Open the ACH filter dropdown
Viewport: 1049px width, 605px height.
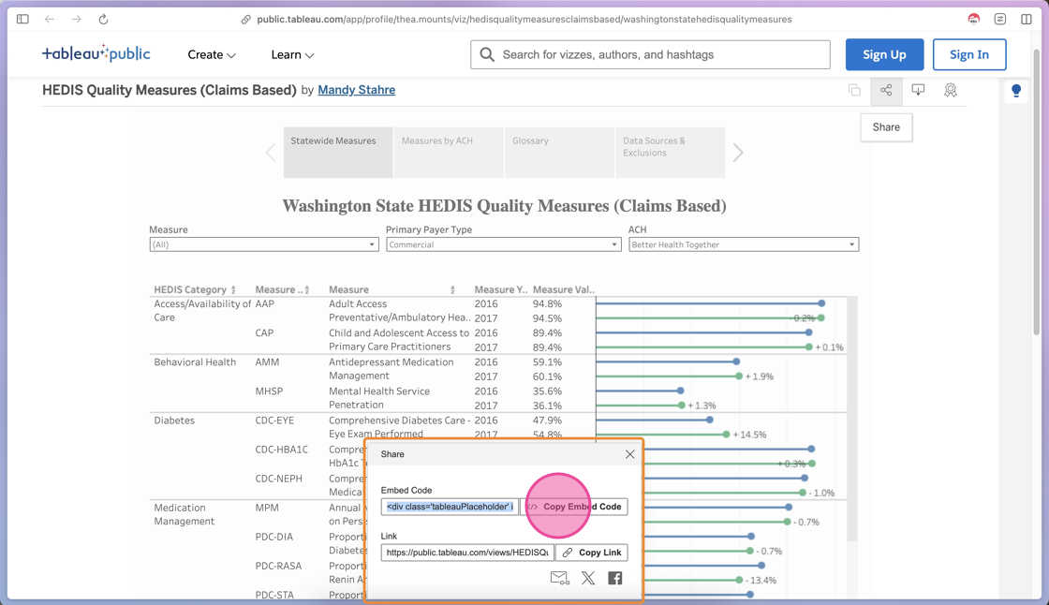pos(744,245)
